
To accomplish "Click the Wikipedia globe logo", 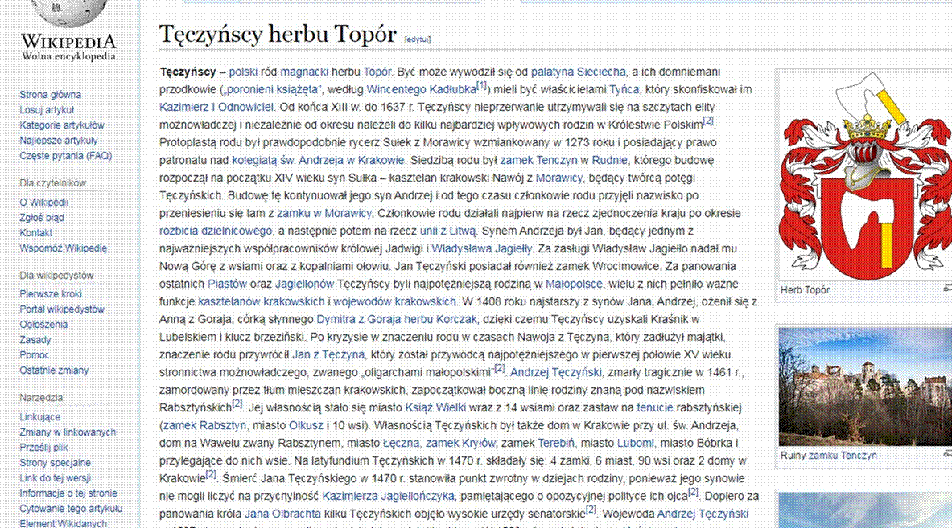I will [68, 14].
